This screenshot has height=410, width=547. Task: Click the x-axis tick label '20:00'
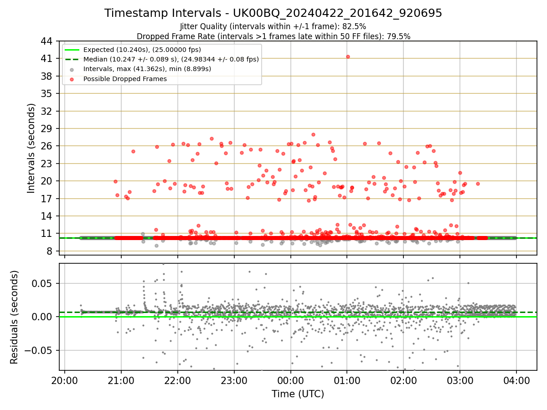(64, 380)
